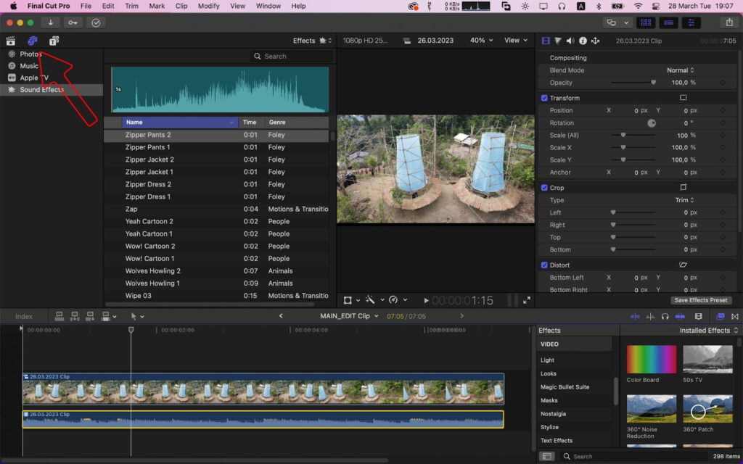Go back in timeline history arrow
The image size is (743, 464).
click(281, 316)
